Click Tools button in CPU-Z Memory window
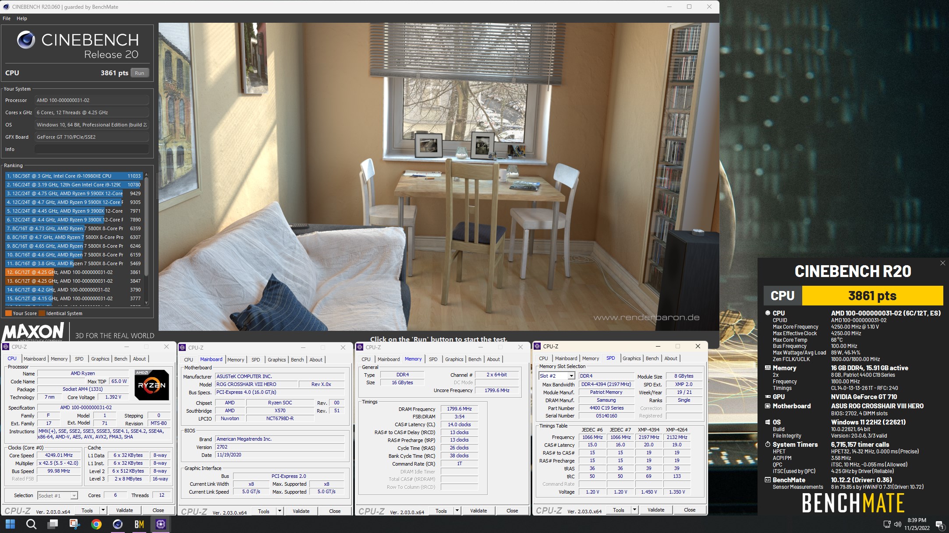Image resolution: width=949 pixels, height=533 pixels. [x=441, y=511]
